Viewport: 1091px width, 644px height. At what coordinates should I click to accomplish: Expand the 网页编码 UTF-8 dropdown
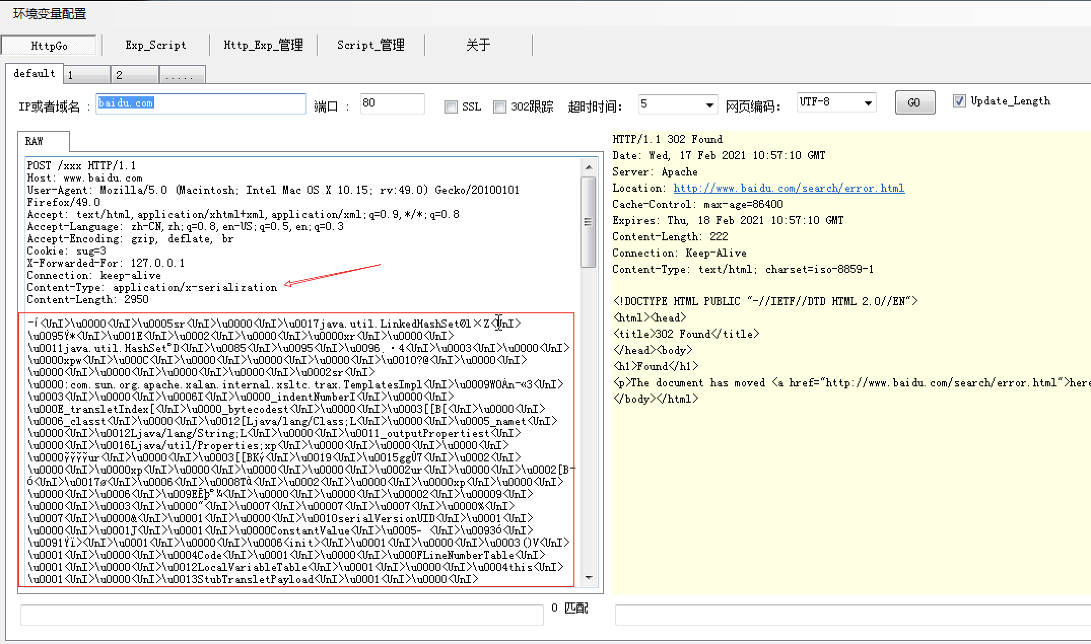(868, 103)
